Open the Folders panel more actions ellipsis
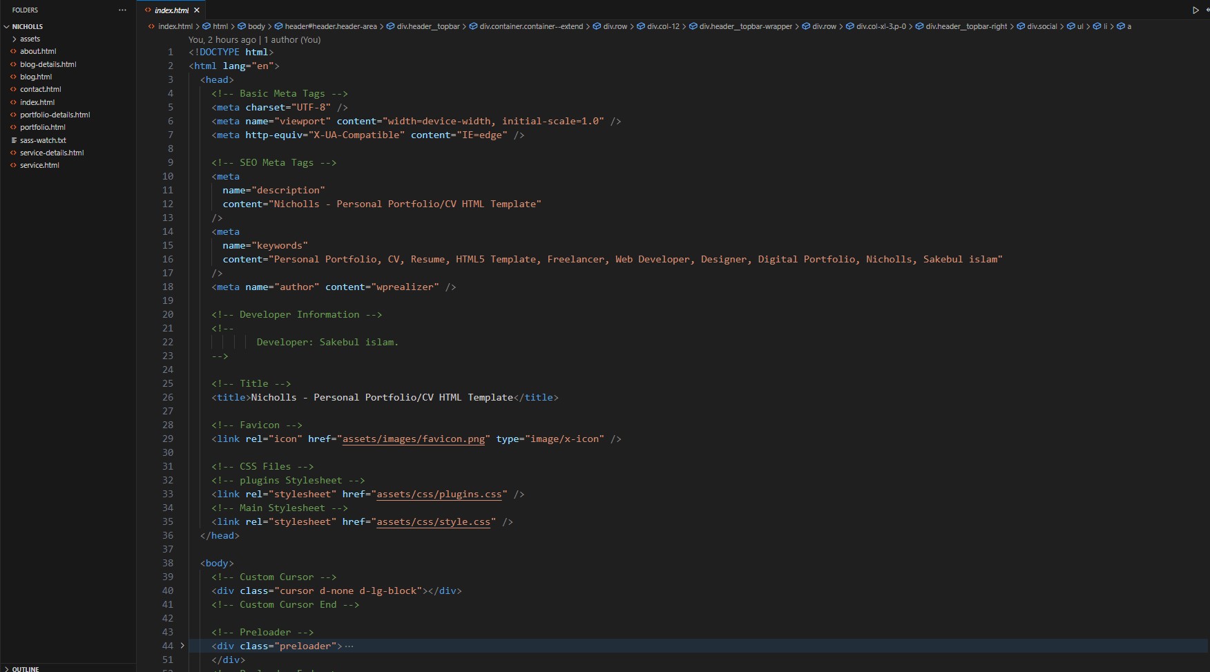 (122, 10)
